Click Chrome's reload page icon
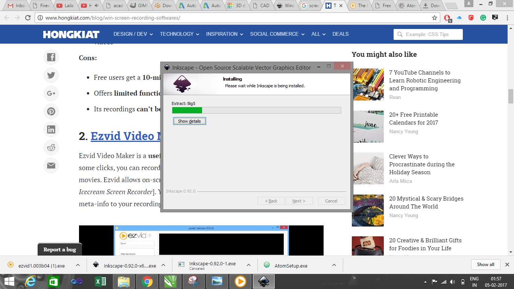Image resolution: width=514 pixels, height=289 pixels. (28, 18)
